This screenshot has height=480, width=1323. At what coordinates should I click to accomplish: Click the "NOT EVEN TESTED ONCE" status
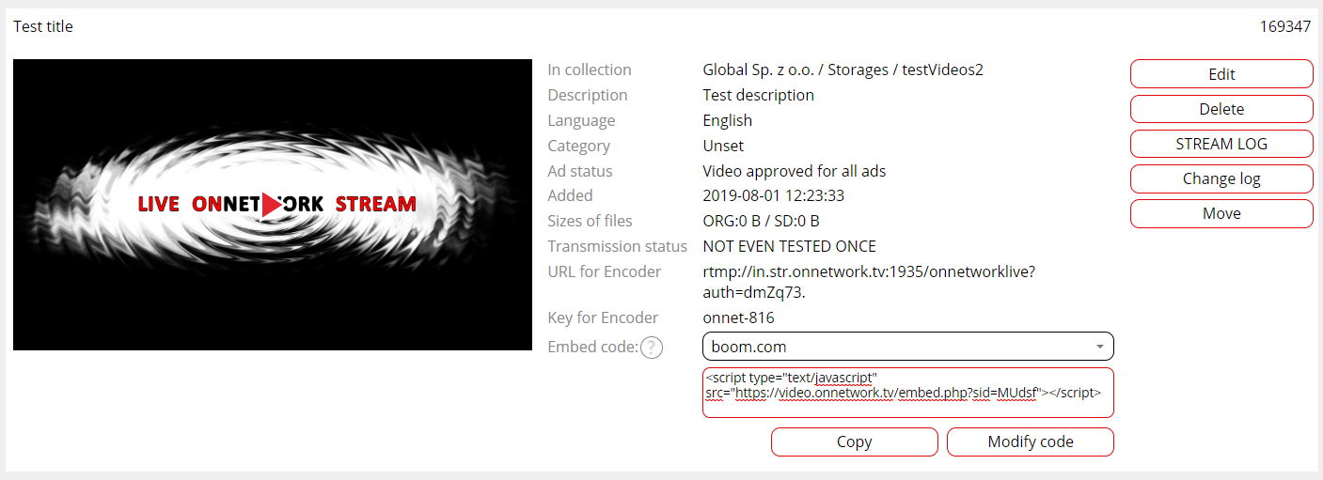[789, 246]
